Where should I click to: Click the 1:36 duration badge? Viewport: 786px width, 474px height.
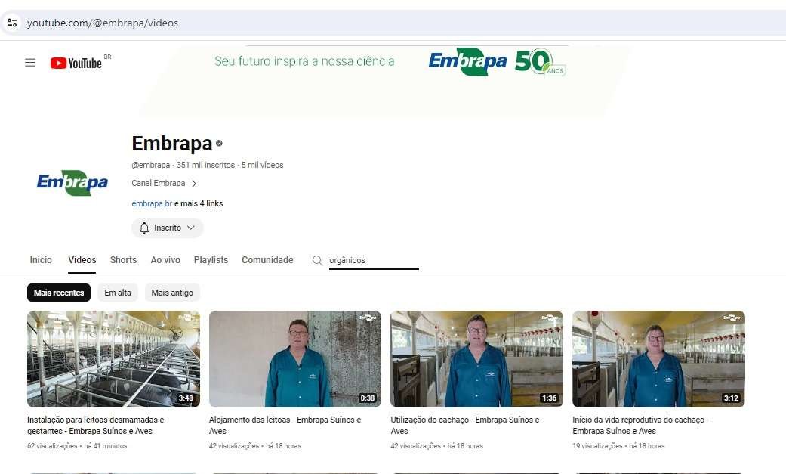pyautogui.click(x=550, y=398)
